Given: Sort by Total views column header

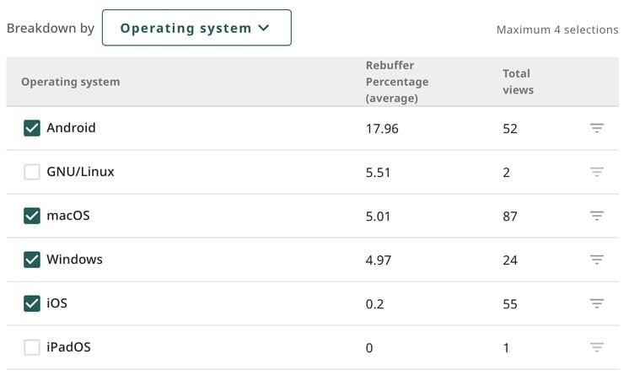Looking at the screenshot, I should (518, 82).
